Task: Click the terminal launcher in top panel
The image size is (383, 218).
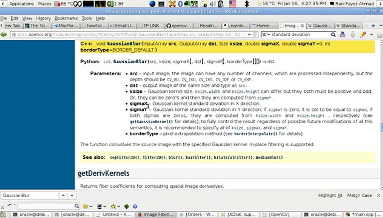Action: 161,4
